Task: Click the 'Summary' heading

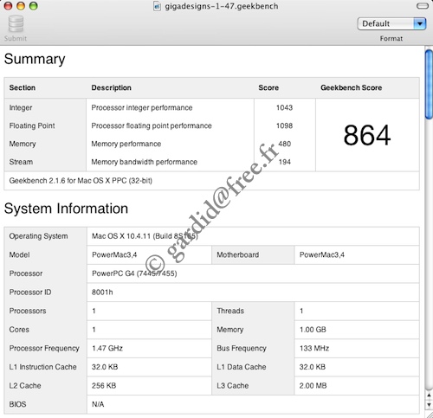Action: click(35, 59)
